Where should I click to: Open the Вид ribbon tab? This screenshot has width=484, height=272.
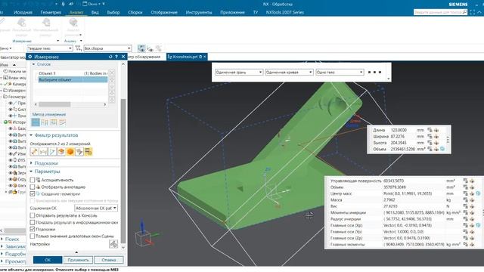(x=95, y=12)
